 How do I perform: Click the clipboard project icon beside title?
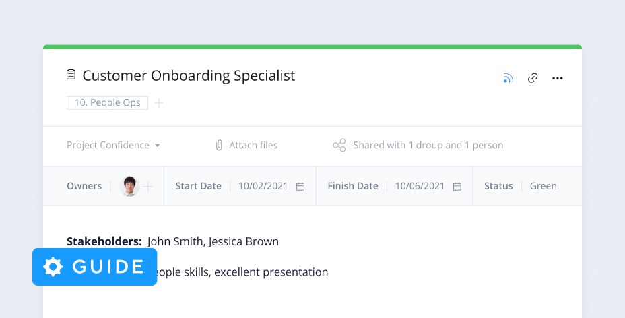tap(71, 75)
